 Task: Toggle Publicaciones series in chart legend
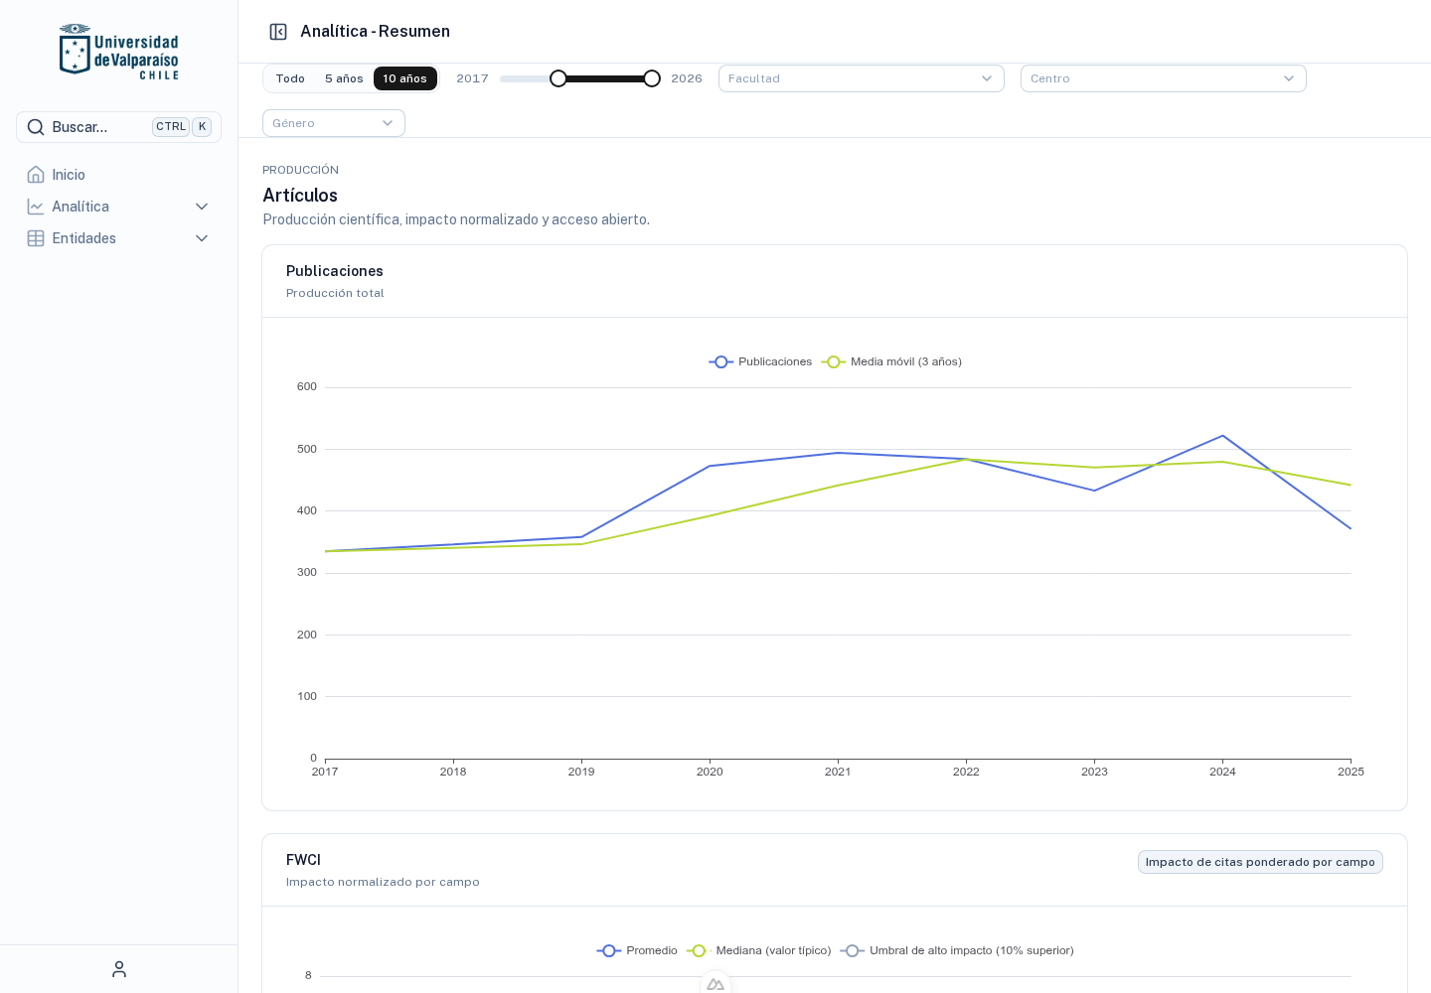coord(760,361)
